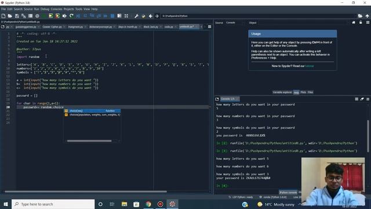Open the Consoles menu
This screenshot has height=209, width=371.
point(56,9)
